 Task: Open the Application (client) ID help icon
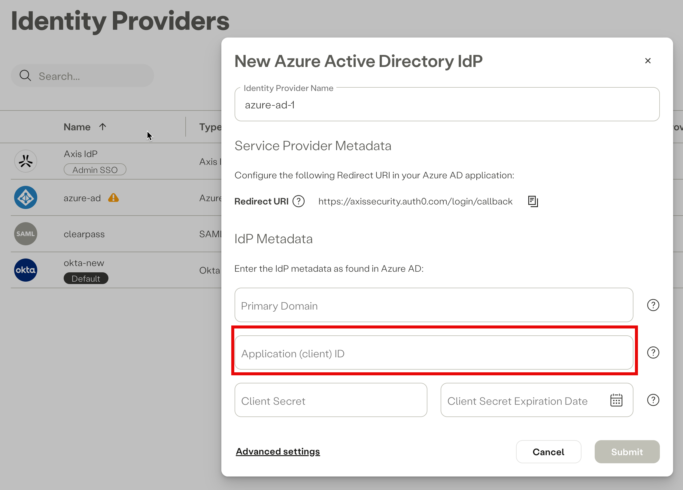click(x=653, y=352)
